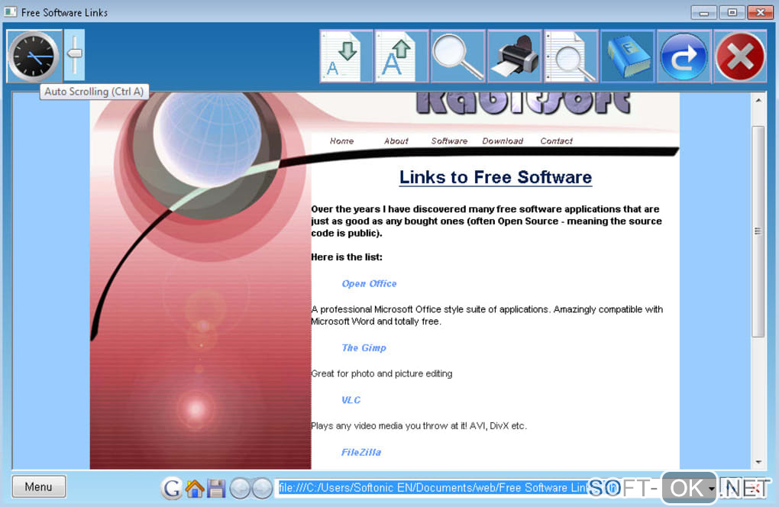This screenshot has height=507, width=779.
Task: Open the blue book icon
Action: tap(627, 56)
